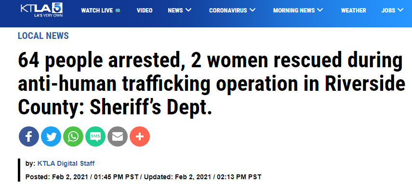Expand the Morning News dropdown chevron
This screenshot has width=412, height=184.
click(320, 10)
